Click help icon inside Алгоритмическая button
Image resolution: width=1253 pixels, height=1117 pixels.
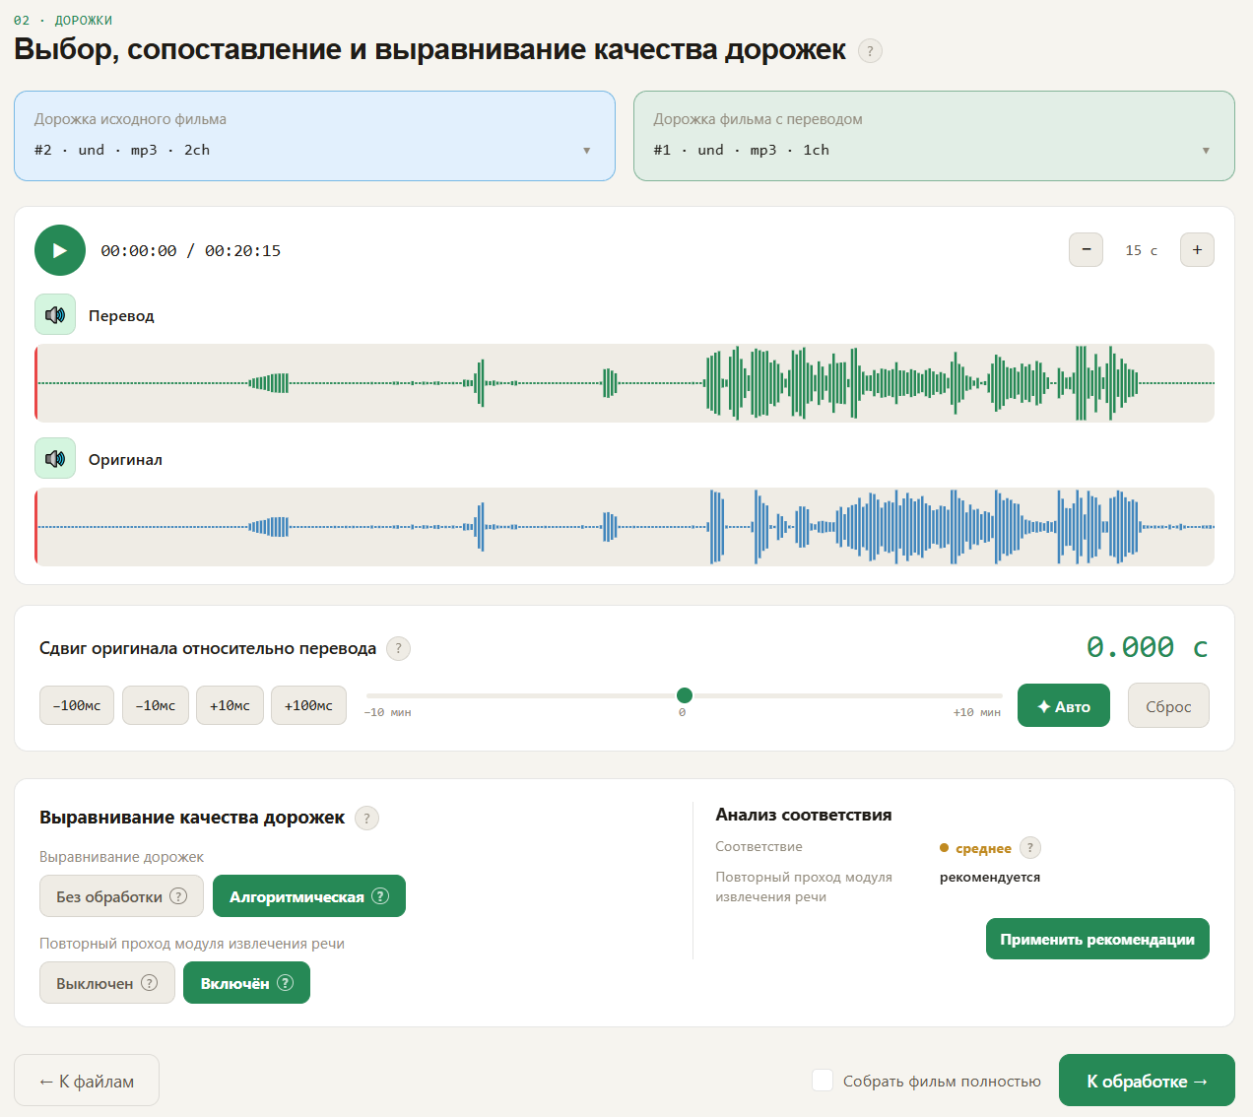coord(380,895)
